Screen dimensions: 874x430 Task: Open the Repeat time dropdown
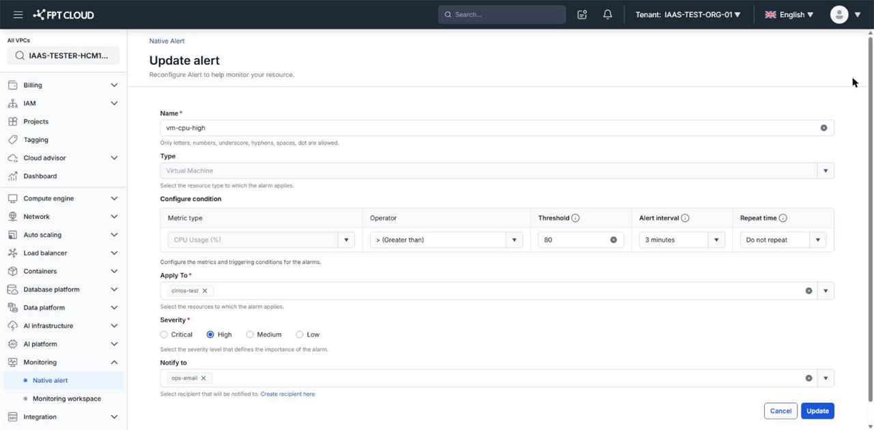click(x=818, y=240)
